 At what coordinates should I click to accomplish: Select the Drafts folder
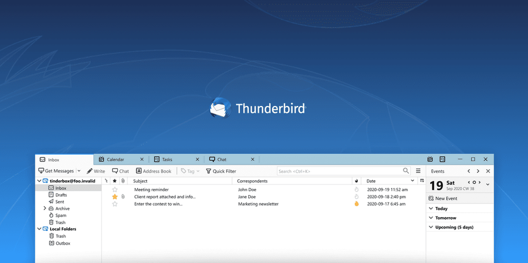61,195
